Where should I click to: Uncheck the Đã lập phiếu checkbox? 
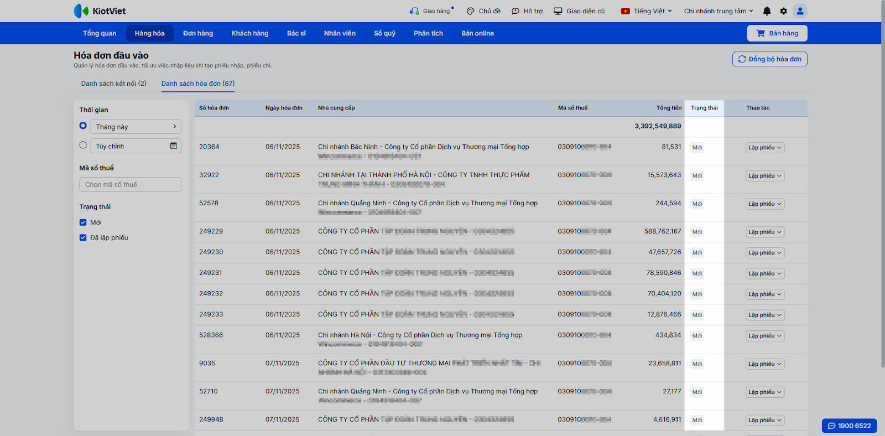[x=83, y=238]
